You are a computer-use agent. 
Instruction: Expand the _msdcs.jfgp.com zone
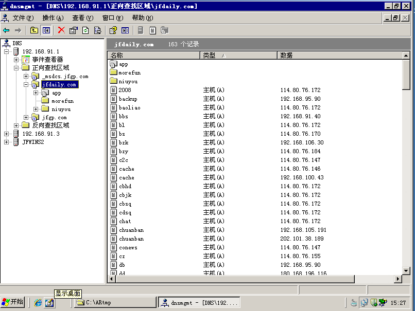point(26,77)
